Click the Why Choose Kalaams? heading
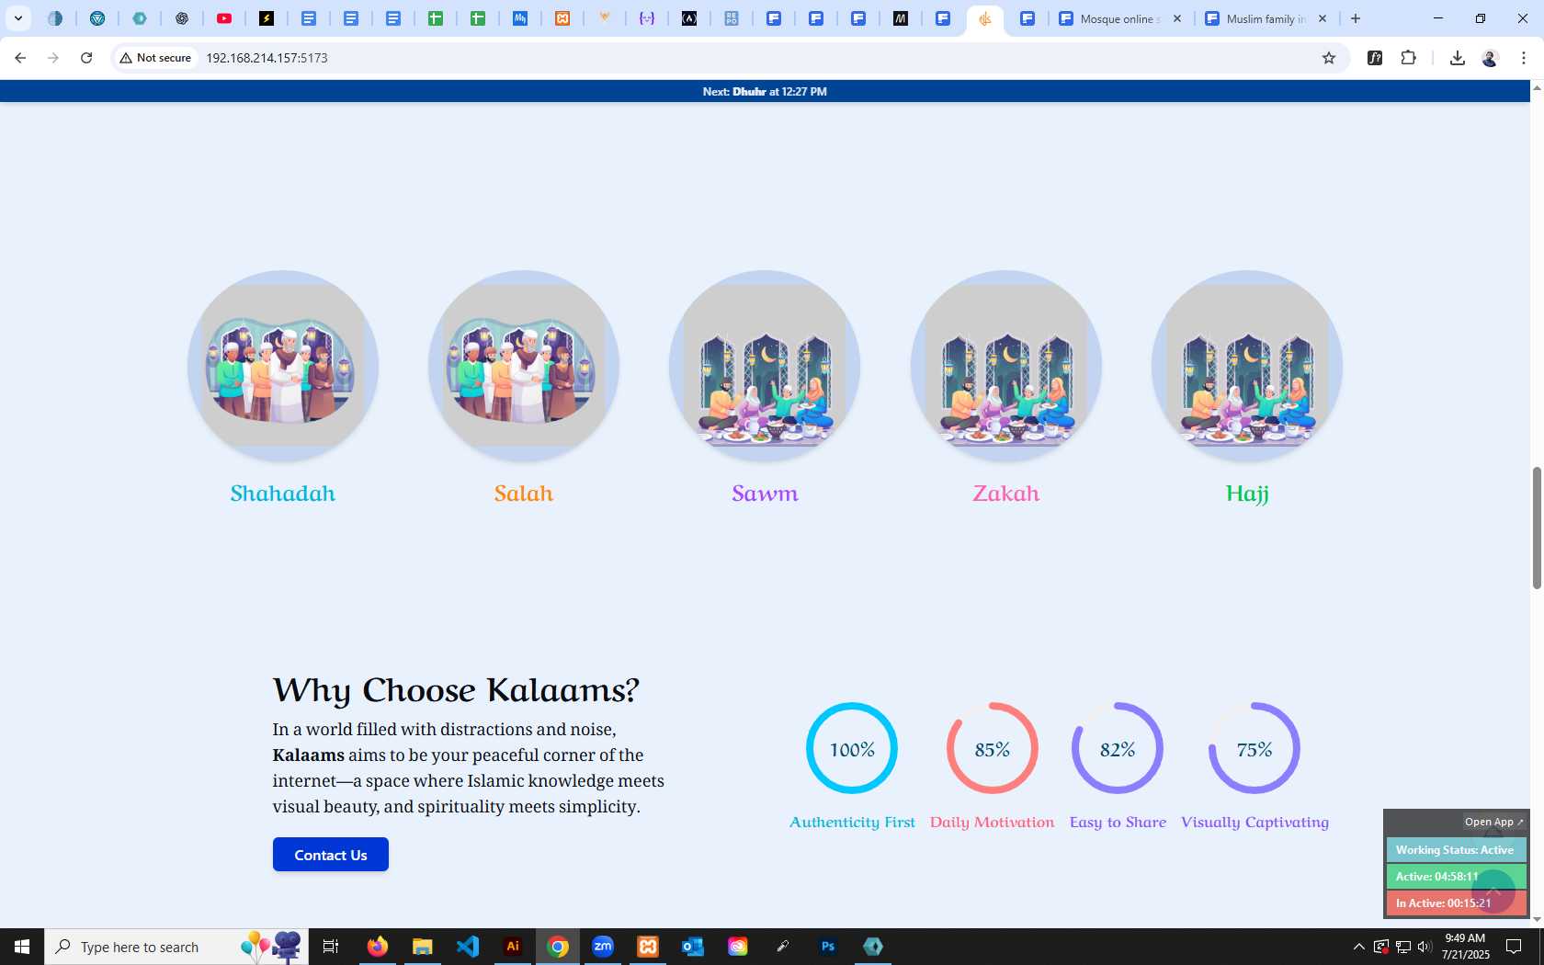Viewport: 1544px width, 965px height. pyautogui.click(x=456, y=690)
